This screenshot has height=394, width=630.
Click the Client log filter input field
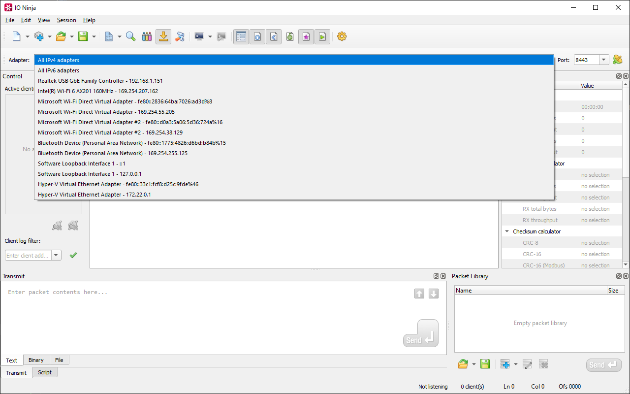point(29,255)
